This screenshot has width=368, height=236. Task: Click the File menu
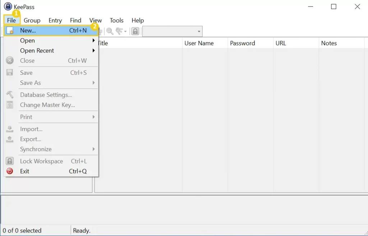tap(11, 21)
